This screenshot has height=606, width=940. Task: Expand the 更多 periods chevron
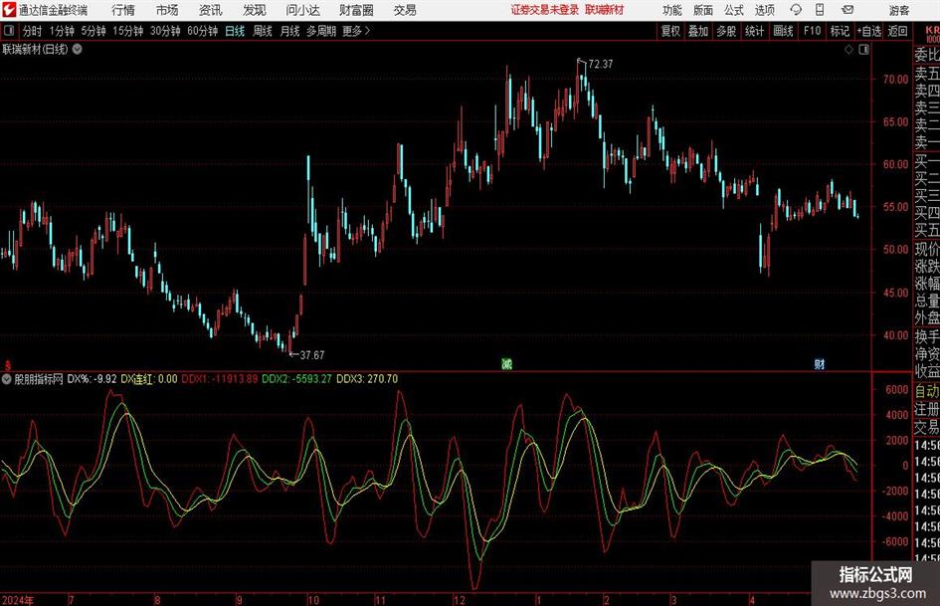367,31
